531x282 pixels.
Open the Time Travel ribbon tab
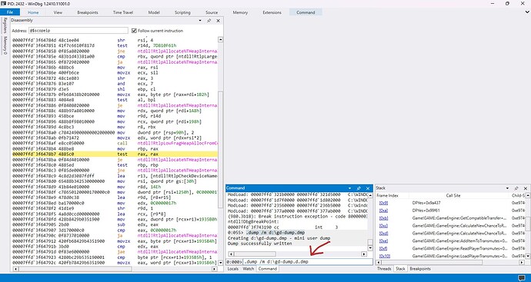point(124,12)
